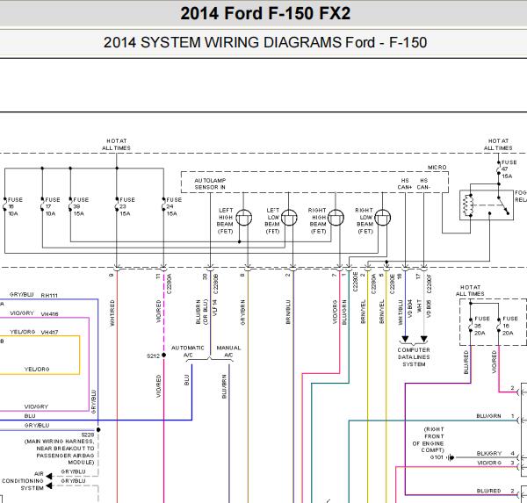
Task: Click the 'FUSE 16 20A' label
Action: coord(509,326)
